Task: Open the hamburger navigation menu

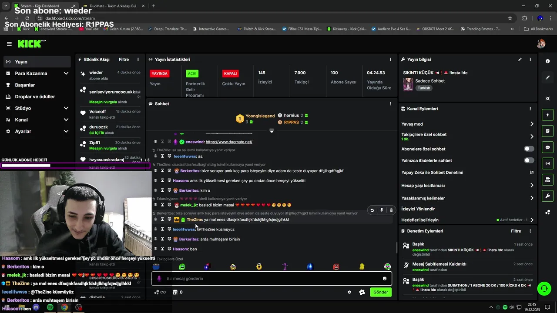Action: [9, 44]
